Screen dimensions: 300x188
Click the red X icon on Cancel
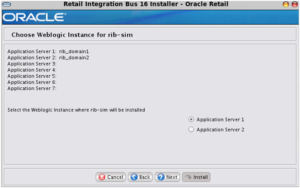(102, 177)
